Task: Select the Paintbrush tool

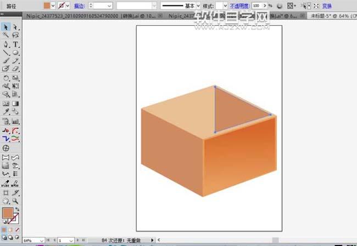Action: click(5, 60)
